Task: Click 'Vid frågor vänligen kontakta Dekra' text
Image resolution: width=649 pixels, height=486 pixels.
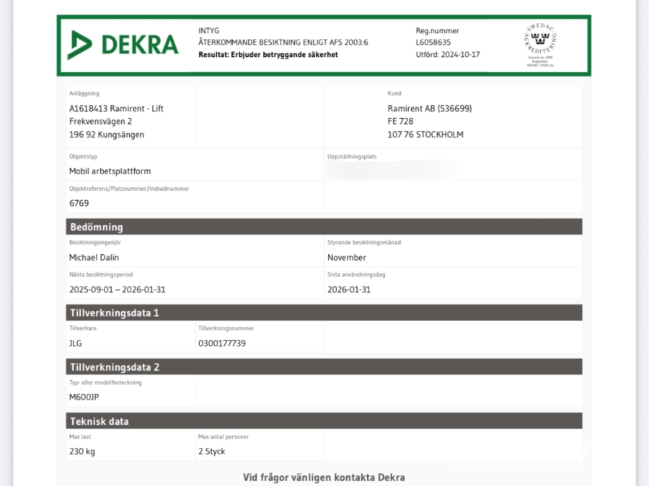Action: click(324, 477)
